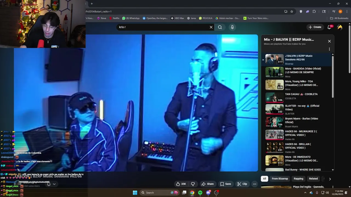Viewport: 351px width, 197px height.
Task: Click the page vertical scrollbar
Action: [x=350, y=49]
